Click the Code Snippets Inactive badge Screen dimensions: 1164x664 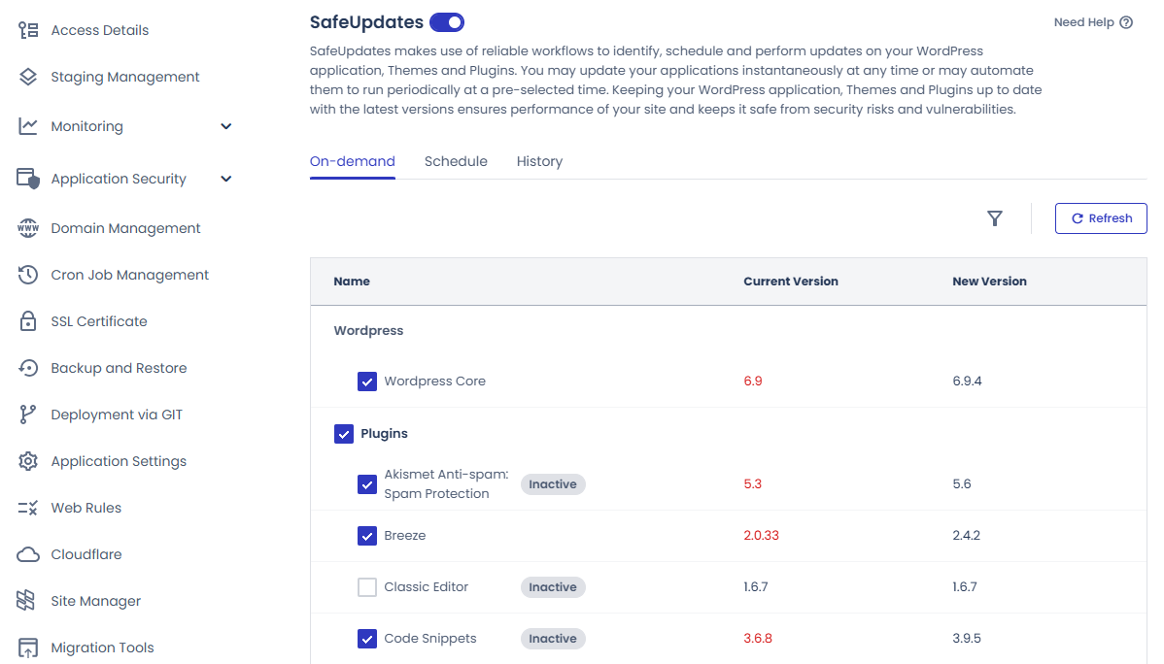pyautogui.click(x=553, y=639)
